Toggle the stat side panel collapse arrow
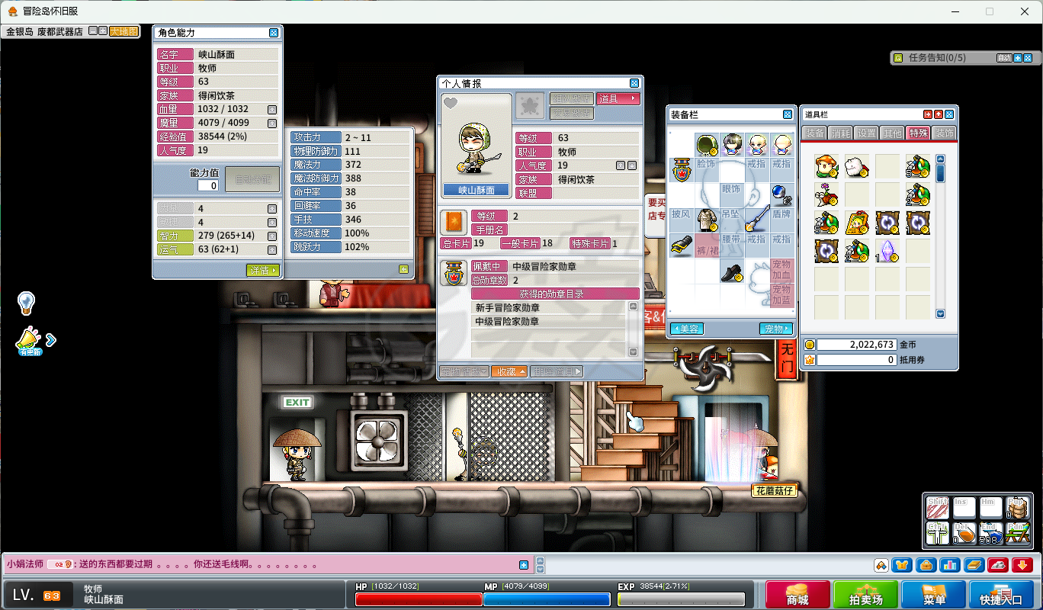 click(403, 269)
